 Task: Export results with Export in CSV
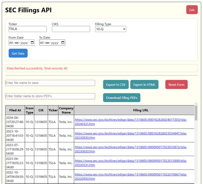[116, 84]
